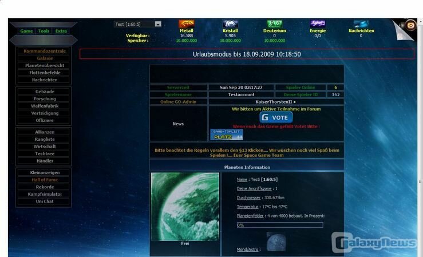Open the Waffenfabrik page
This screenshot has width=423, height=257.
coord(45,106)
